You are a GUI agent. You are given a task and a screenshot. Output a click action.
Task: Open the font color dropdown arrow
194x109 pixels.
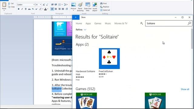tap(48, 9)
